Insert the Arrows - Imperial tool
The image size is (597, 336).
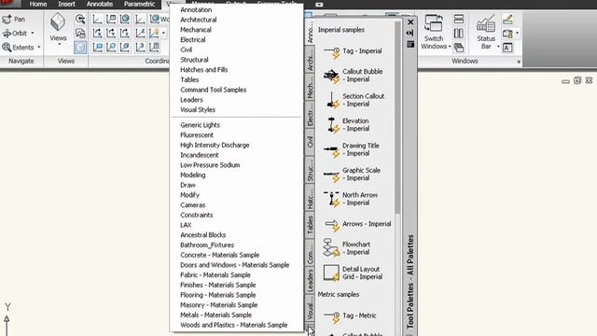pos(357,224)
